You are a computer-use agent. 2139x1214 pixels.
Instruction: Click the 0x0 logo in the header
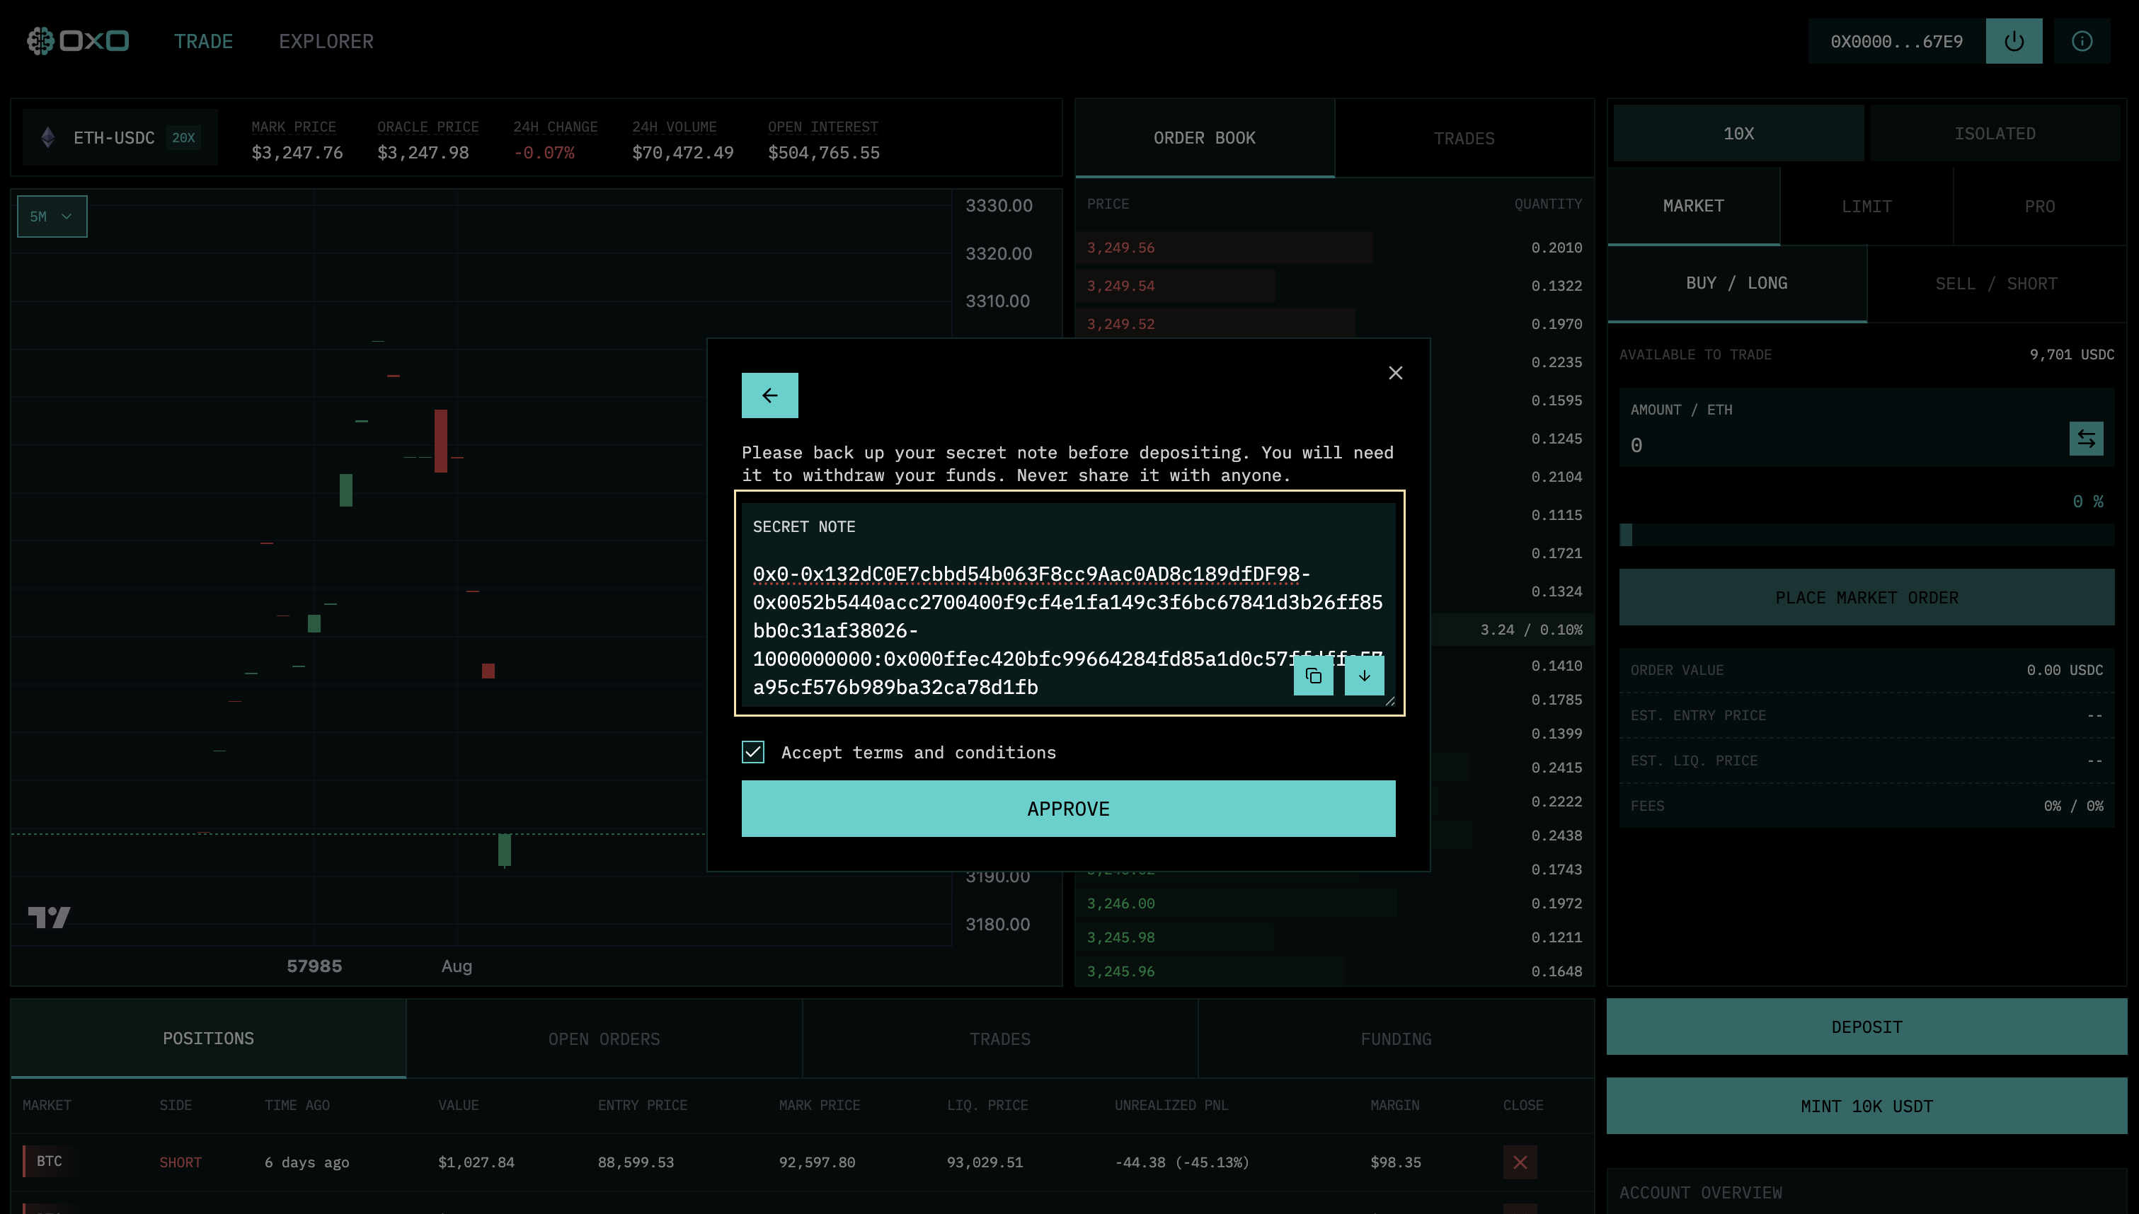tap(78, 41)
